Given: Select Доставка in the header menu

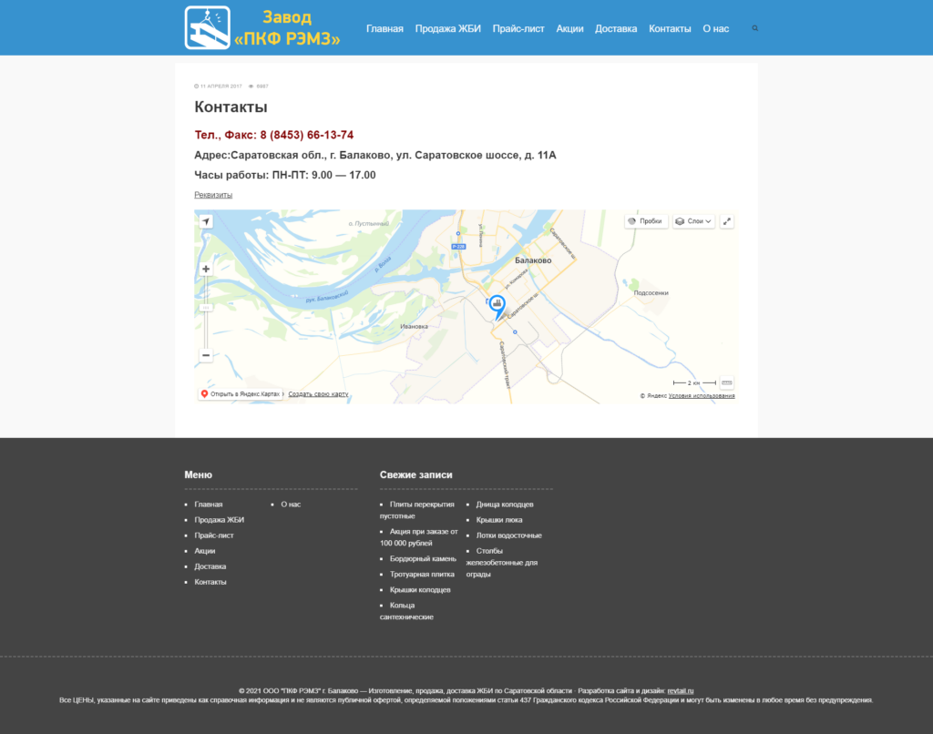Looking at the screenshot, I should pyautogui.click(x=616, y=28).
